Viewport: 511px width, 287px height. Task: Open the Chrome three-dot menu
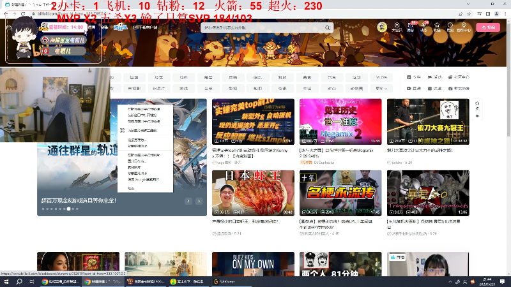(x=505, y=14)
